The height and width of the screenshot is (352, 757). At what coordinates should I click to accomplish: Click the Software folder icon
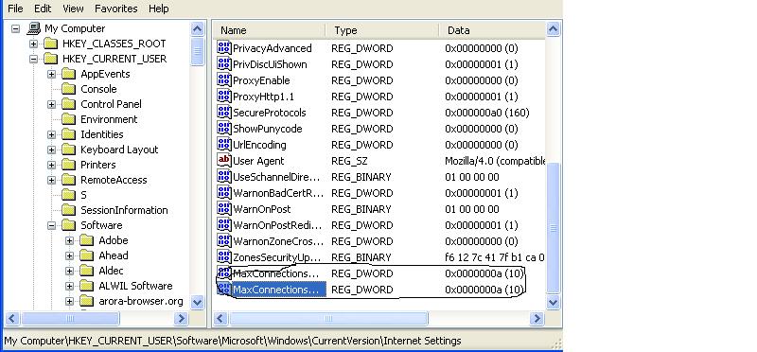click(x=69, y=225)
